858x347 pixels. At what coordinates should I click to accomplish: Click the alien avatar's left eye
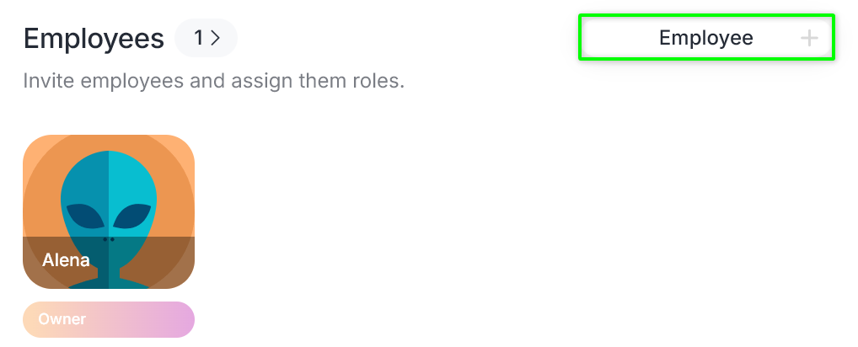point(85,217)
